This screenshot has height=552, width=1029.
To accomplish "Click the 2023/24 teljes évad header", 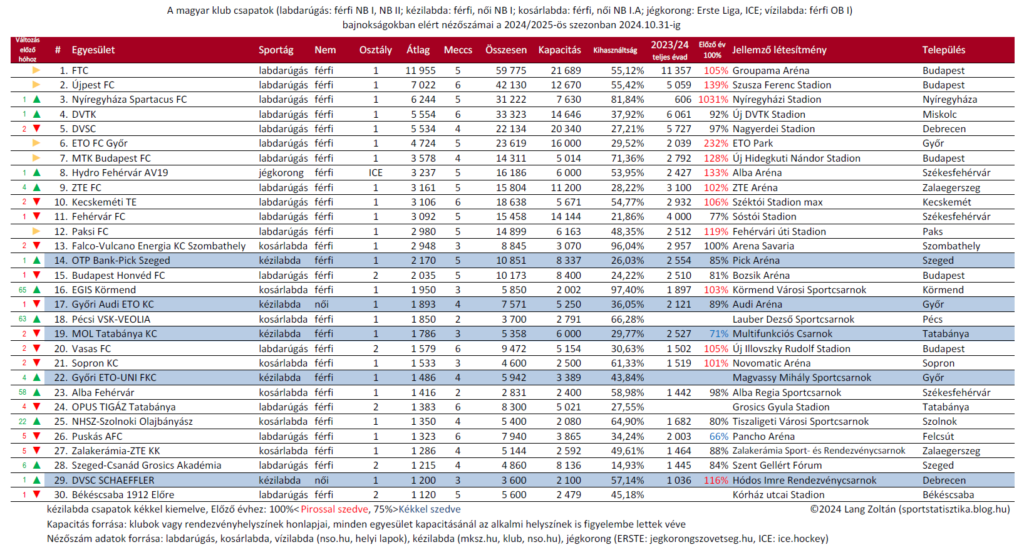I will 670,50.
